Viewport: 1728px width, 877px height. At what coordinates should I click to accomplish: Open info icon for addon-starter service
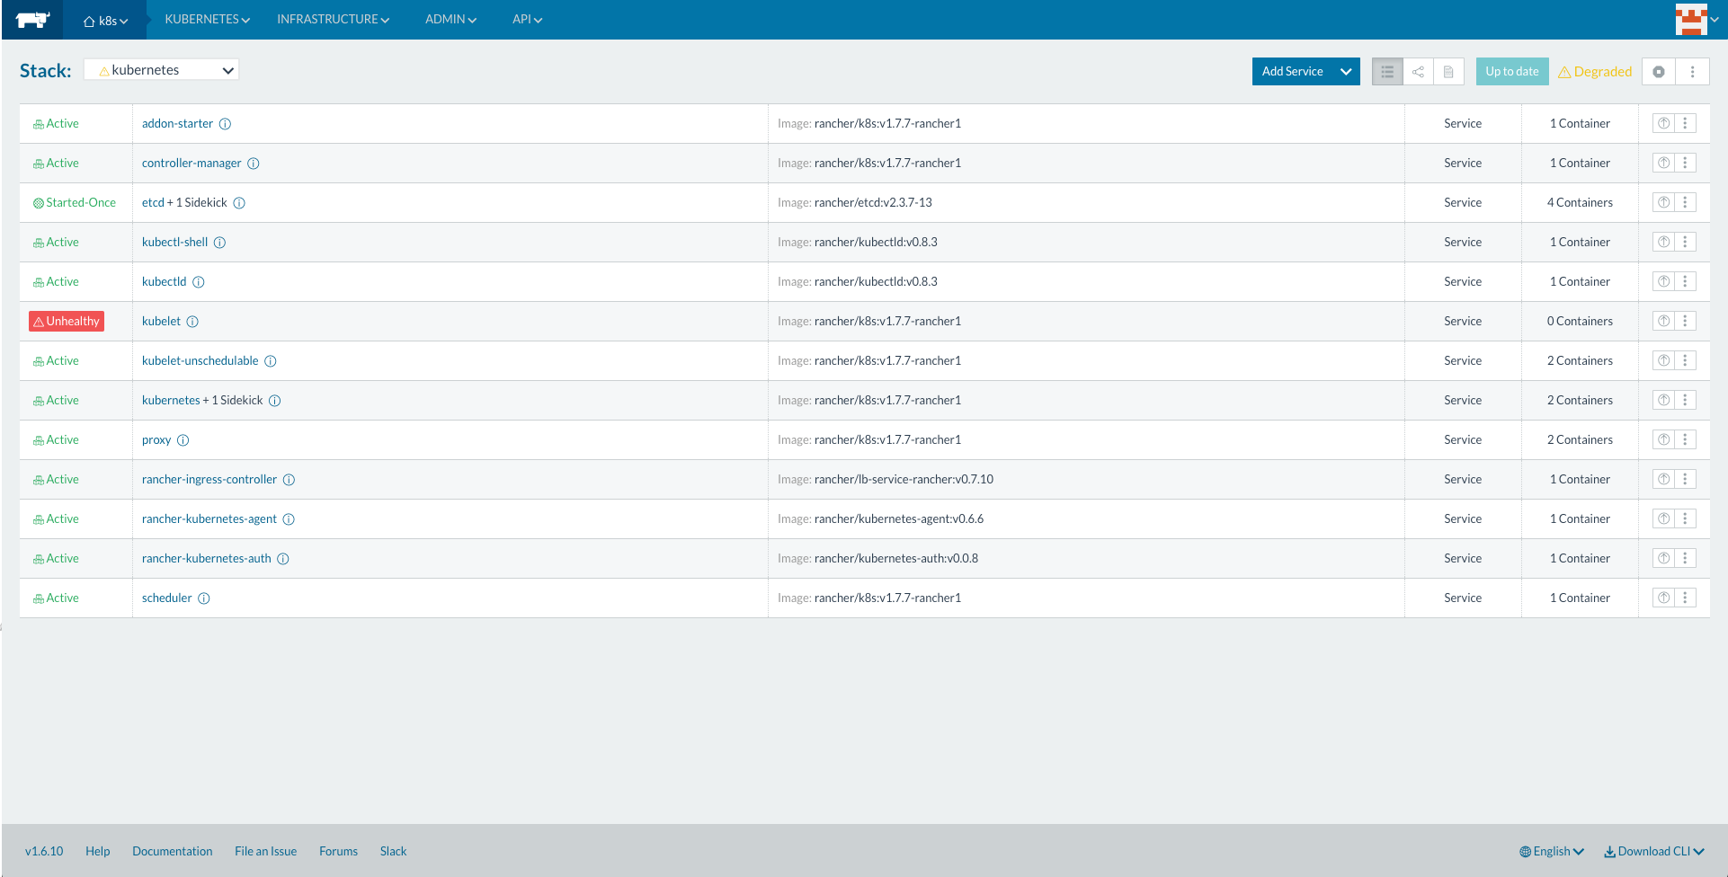(x=226, y=124)
